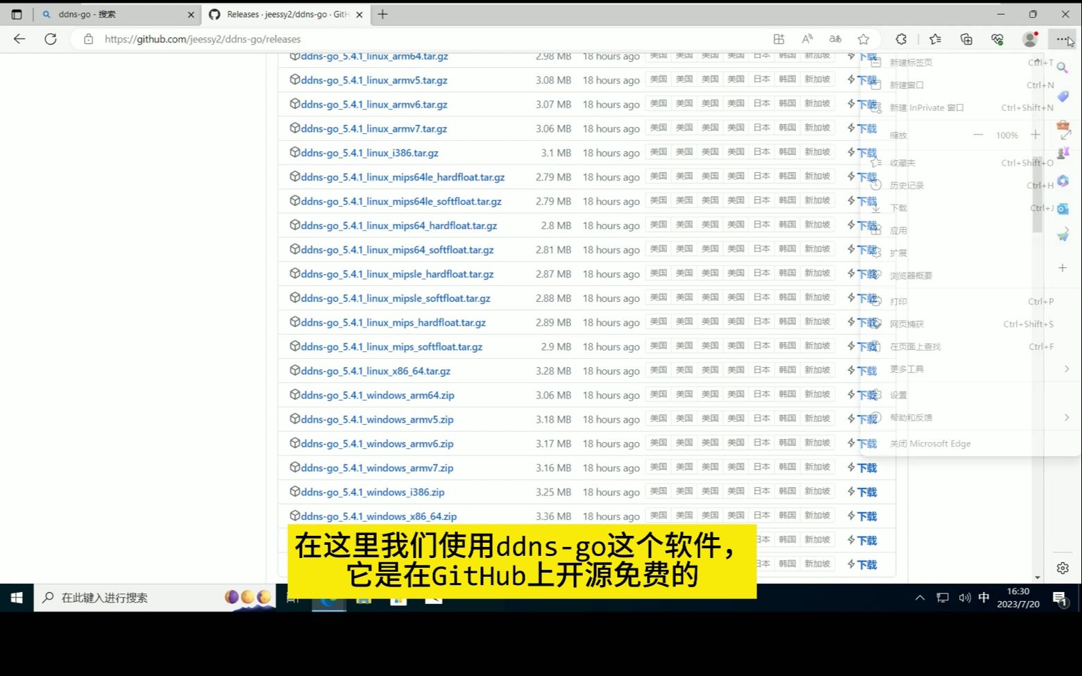Open the Windows Start menu
The width and height of the screenshot is (1082, 676).
(17, 598)
